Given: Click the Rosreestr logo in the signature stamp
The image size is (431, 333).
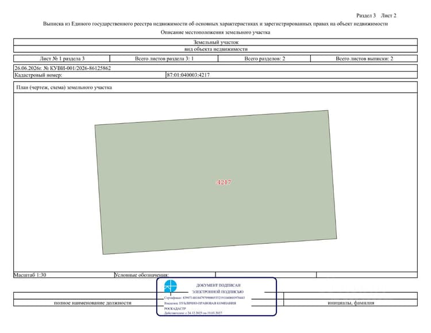Looking at the screenshot, I should (171, 286).
